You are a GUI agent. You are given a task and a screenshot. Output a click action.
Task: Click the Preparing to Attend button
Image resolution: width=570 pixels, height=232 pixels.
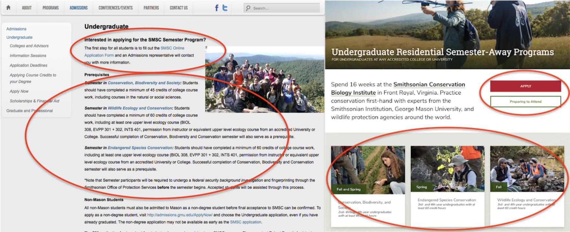tap(526, 102)
